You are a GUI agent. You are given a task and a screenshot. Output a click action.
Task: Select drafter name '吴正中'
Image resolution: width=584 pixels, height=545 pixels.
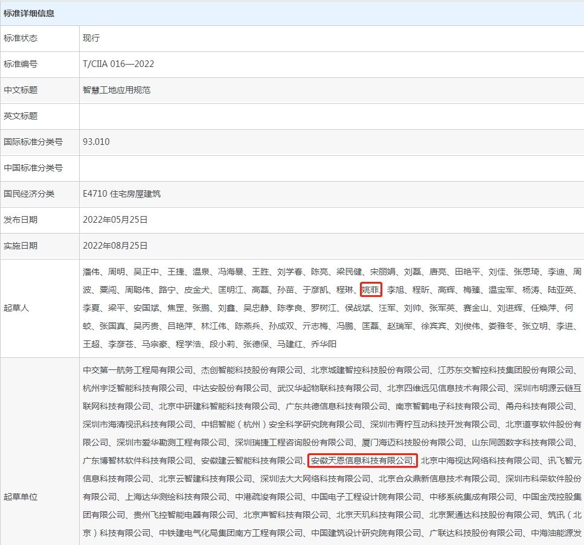(x=146, y=272)
